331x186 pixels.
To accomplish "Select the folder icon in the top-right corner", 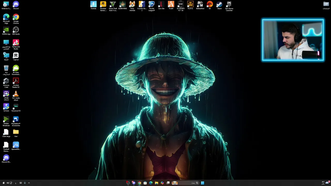I will [326, 5].
